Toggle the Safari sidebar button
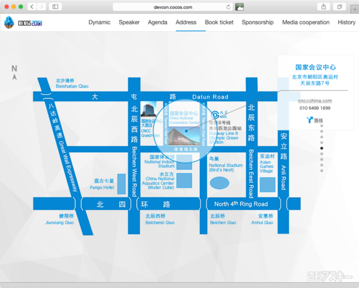This screenshot has width=359, height=288. [55, 7]
